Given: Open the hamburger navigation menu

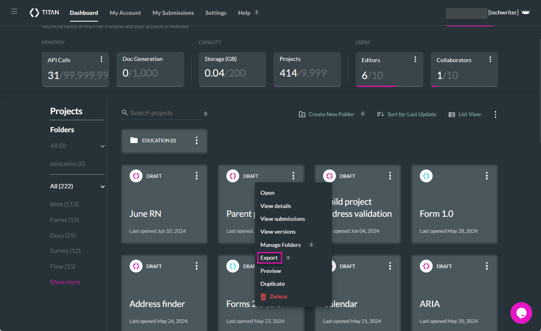Looking at the screenshot, I should [x=14, y=11].
